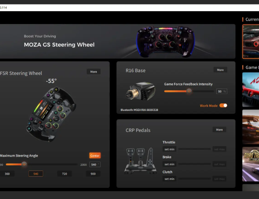Click the Throttle set max button
The width and height of the screenshot is (259, 199).
[x=219, y=149]
